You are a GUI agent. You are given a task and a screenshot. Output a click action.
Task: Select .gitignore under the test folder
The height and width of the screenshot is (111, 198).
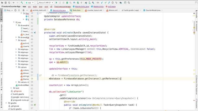point(16,91)
